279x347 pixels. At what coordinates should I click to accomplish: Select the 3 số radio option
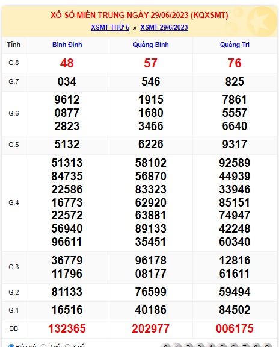(x=67, y=346)
